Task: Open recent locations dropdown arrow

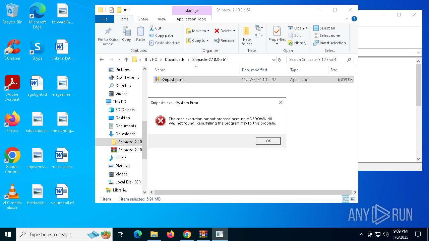Action: [x=119, y=60]
